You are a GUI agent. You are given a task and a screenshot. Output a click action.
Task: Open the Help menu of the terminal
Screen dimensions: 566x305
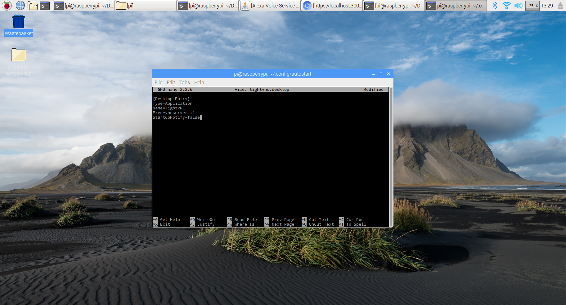199,82
